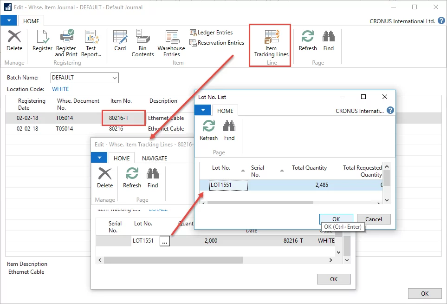Expand the Batch Name dropdown
Viewport: 447px width, 304px height.
click(x=115, y=78)
